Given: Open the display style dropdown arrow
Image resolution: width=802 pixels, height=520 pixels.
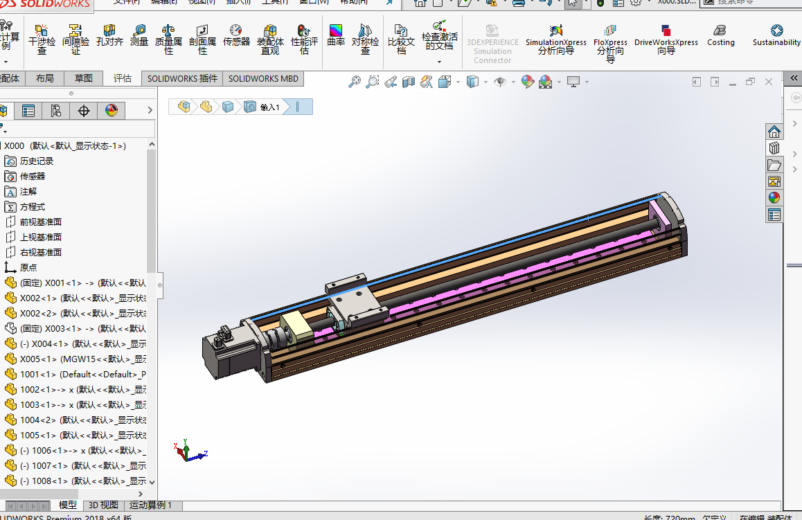Looking at the screenshot, I should pyautogui.click(x=485, y=81).
